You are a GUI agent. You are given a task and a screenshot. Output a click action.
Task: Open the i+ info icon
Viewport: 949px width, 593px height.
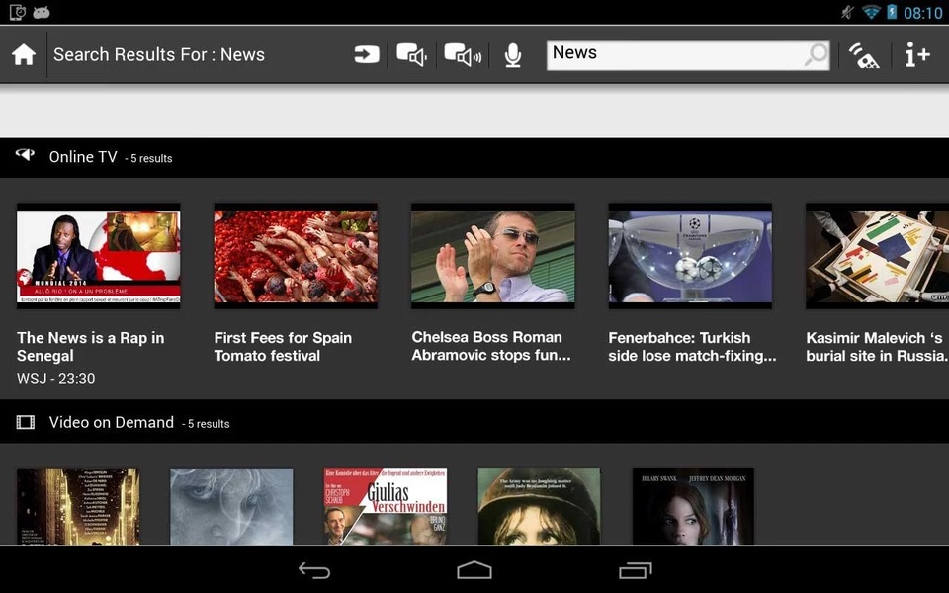(x=917, y=55)
